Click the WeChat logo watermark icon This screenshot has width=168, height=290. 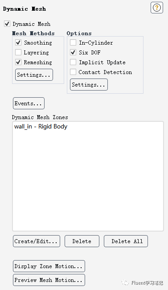(x=125, y=282)
